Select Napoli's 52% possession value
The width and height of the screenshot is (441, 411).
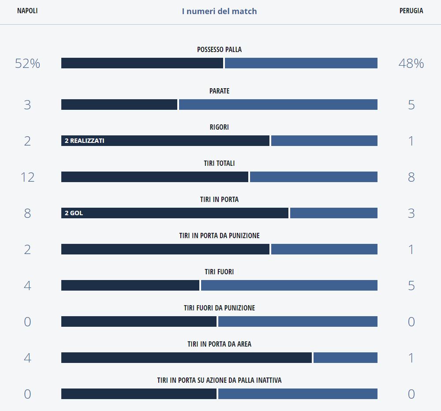pyautogui.click(x=27, y=64)
